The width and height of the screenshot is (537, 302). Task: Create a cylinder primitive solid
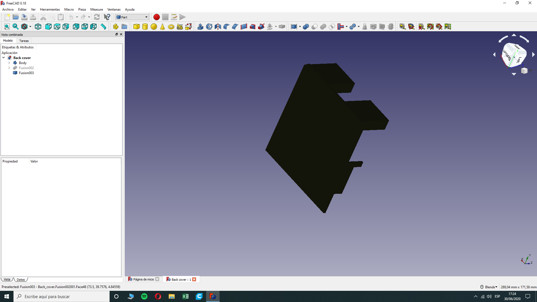145,27
